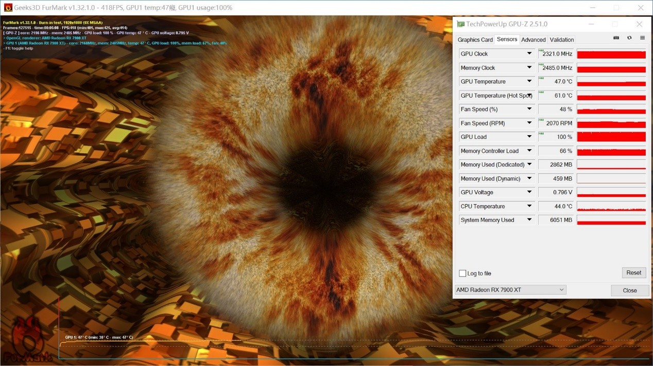Click the 44.0 °C CPU Temperature value
The height and width of the screenshot is (366, 653).
click(x=556, y=206)
